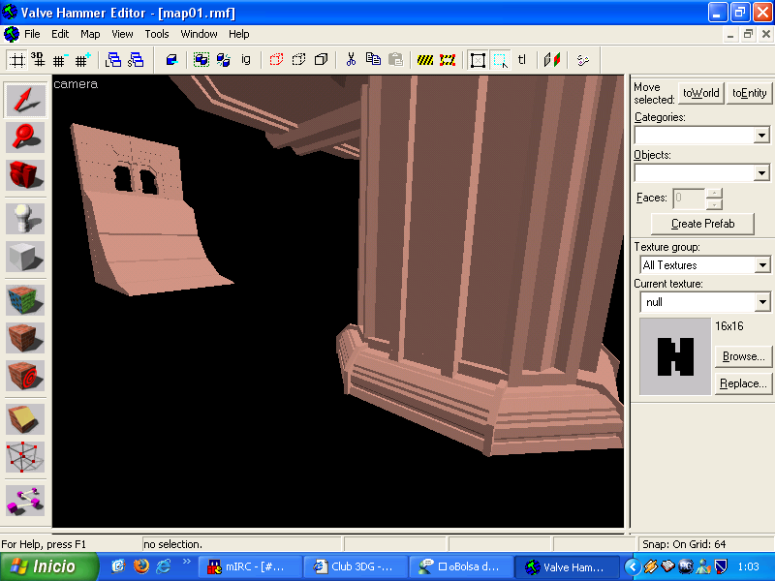Click the Faces number field
775x581 pixels.
689,199
